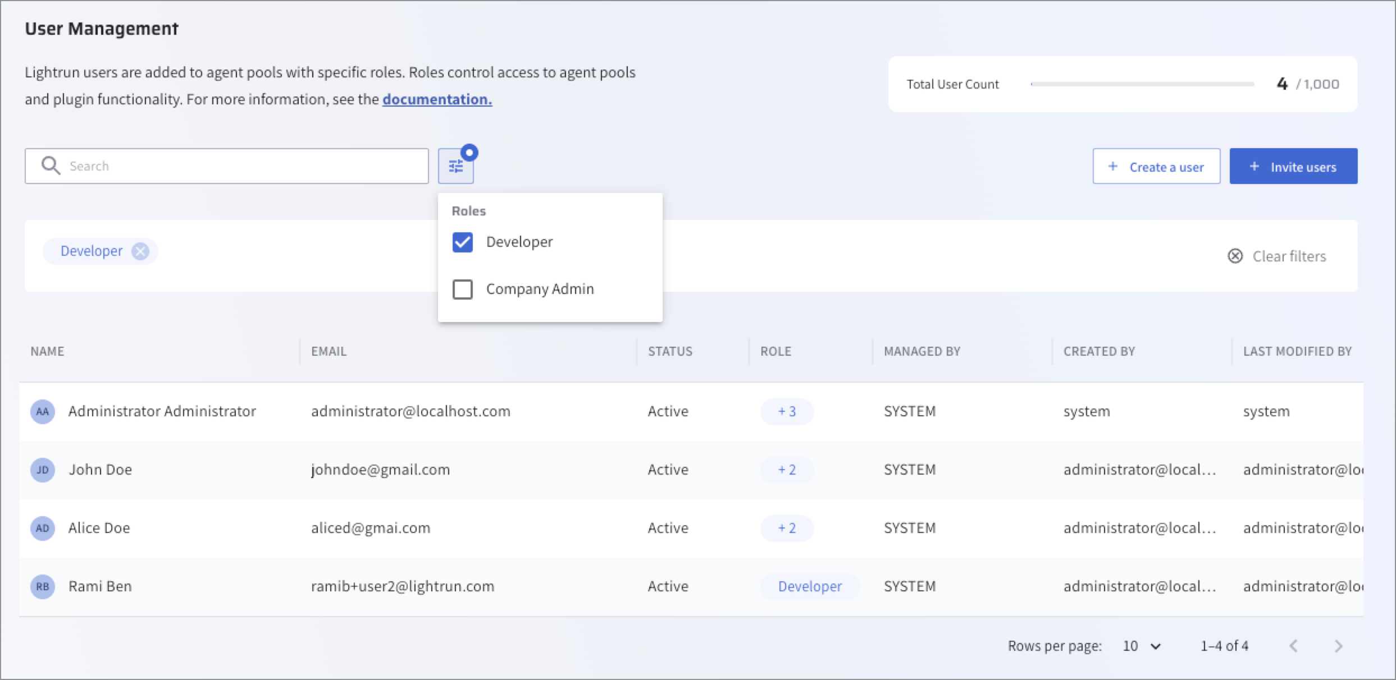Image resolution: width=1396 pixels, height=680 pixels.
Task: Click the Invite users button
Action: (1293, 167)
